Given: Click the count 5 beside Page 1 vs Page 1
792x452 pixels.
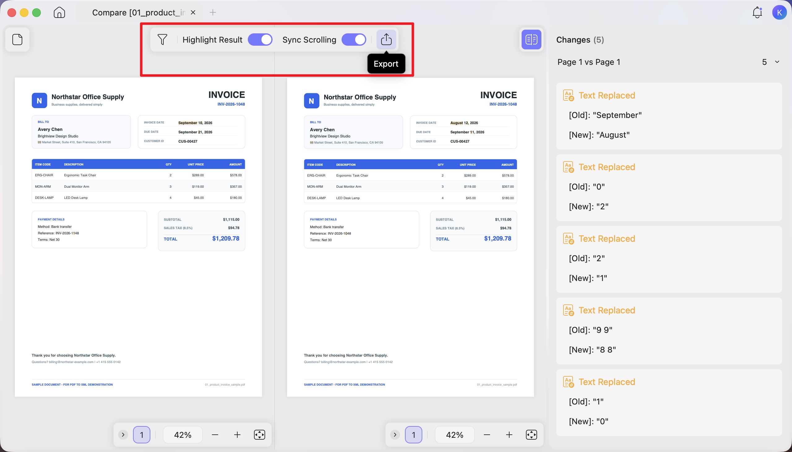Looking at the screenshot, I should pos(764,62).
